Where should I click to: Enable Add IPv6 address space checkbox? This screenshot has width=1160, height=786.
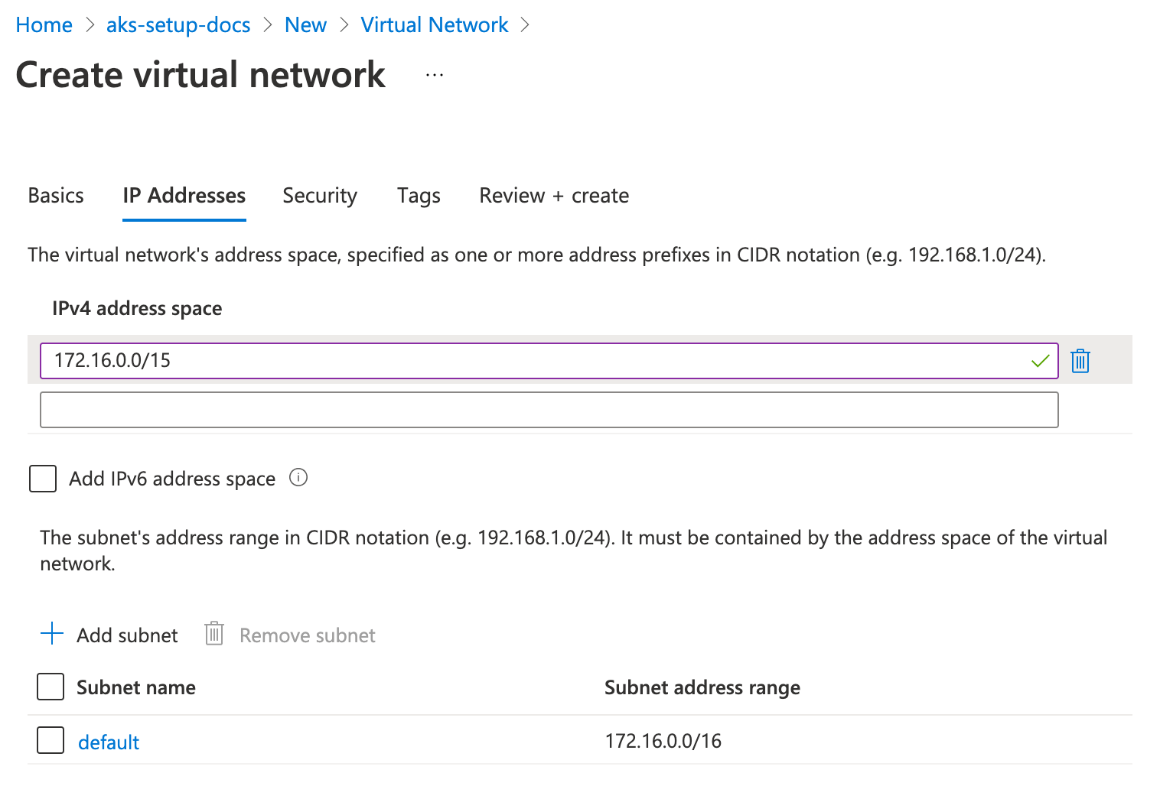pyautogui.click(x=43, y=479)
